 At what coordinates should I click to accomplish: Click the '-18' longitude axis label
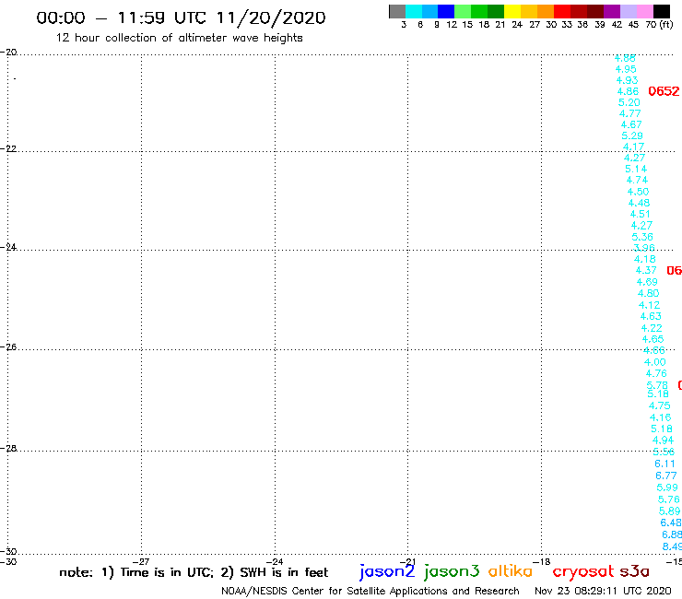(x=542, y=561)
